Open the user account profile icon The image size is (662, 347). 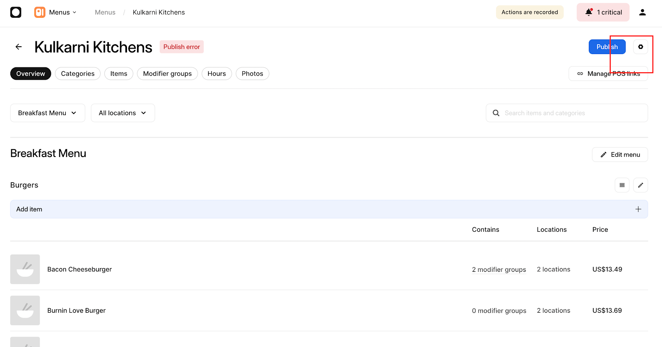coord(642,12)
